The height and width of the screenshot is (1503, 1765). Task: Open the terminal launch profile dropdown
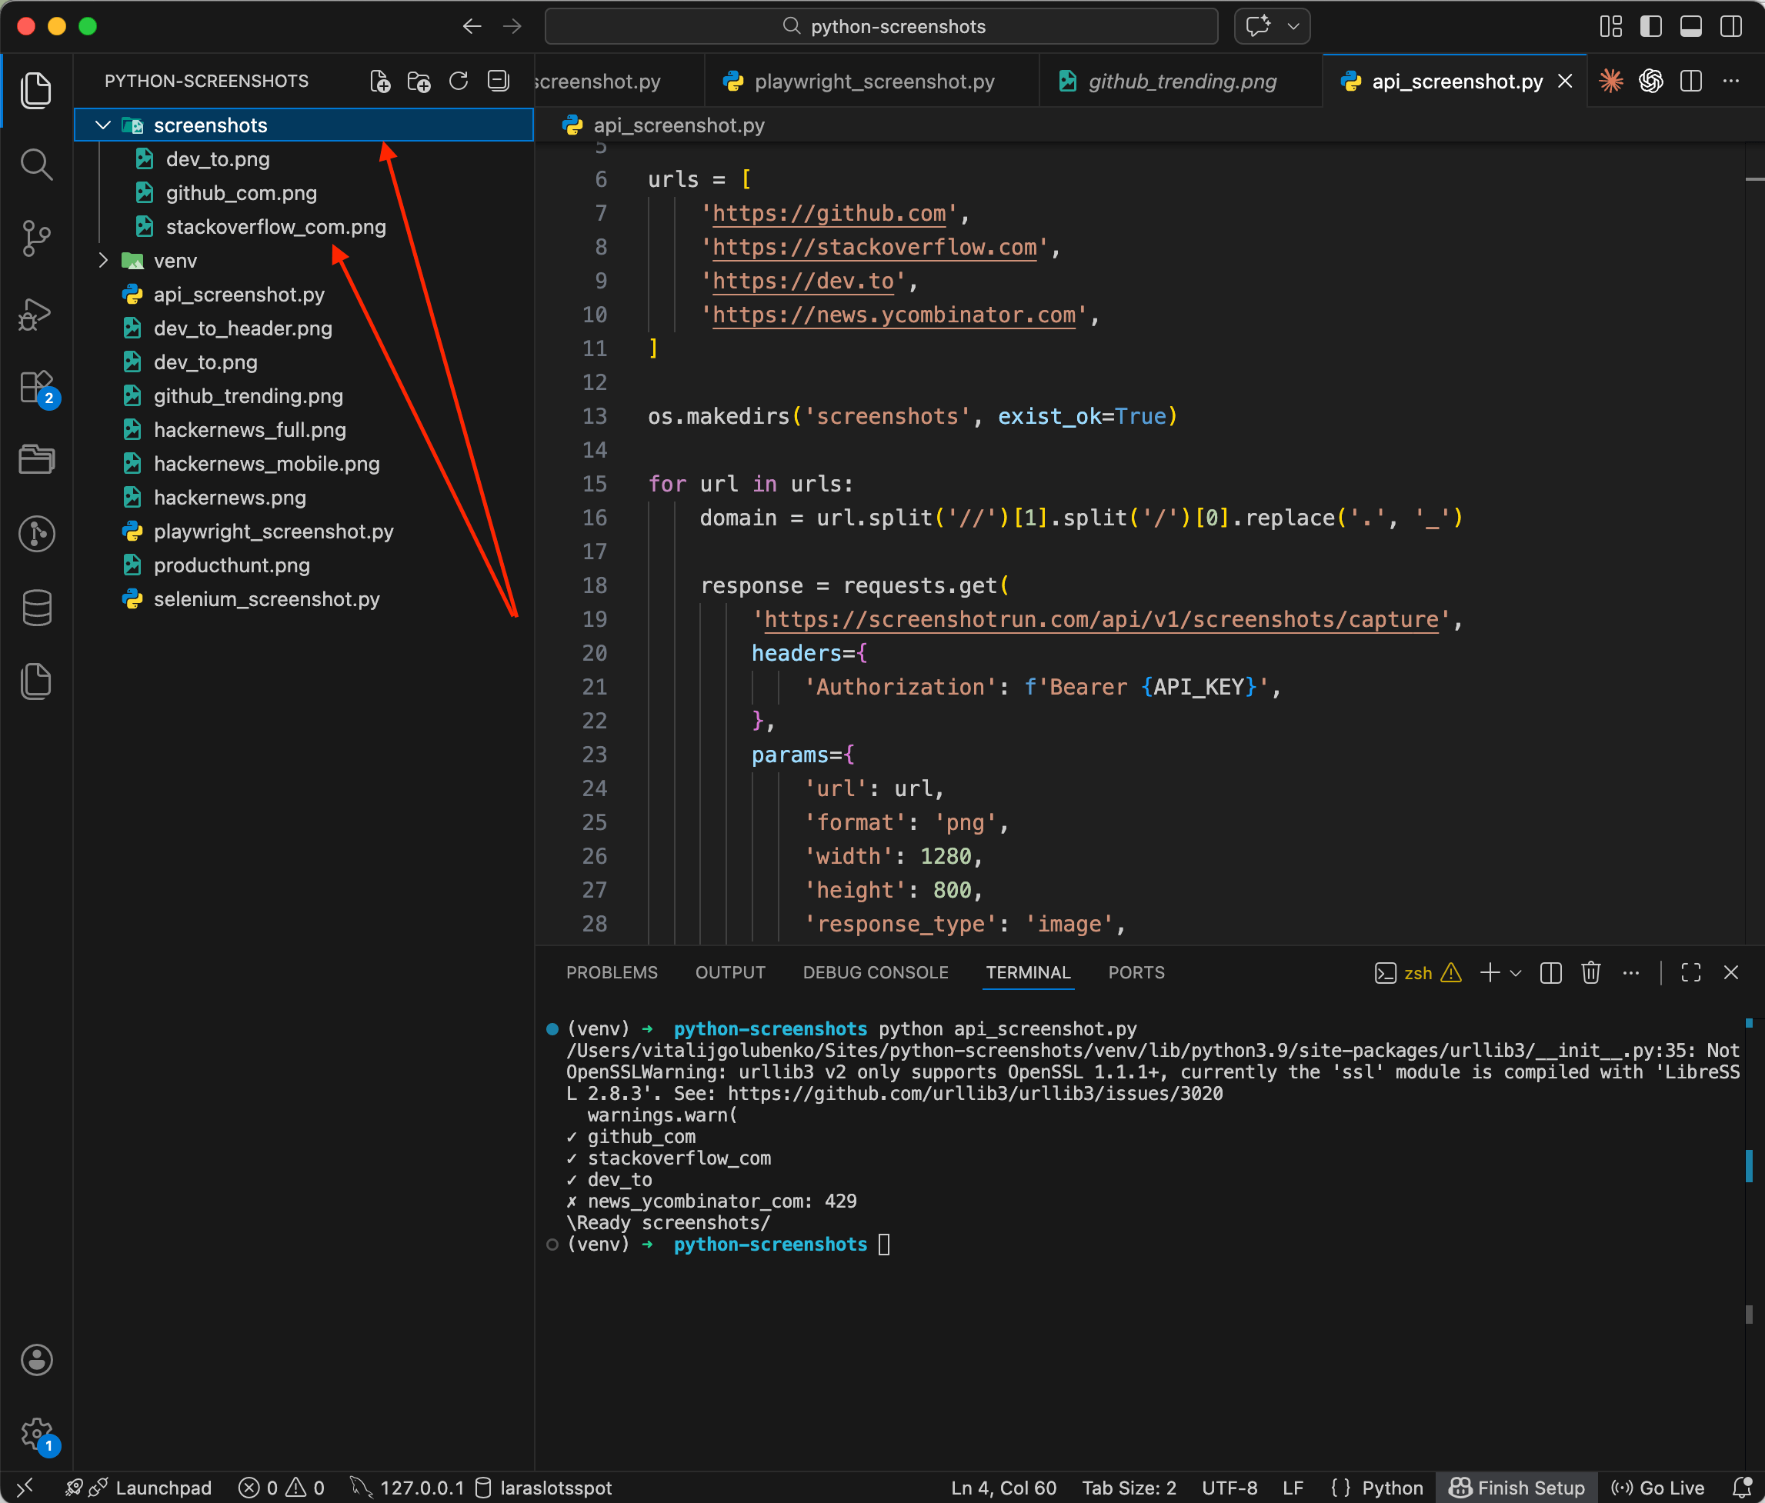[1516, 973]
